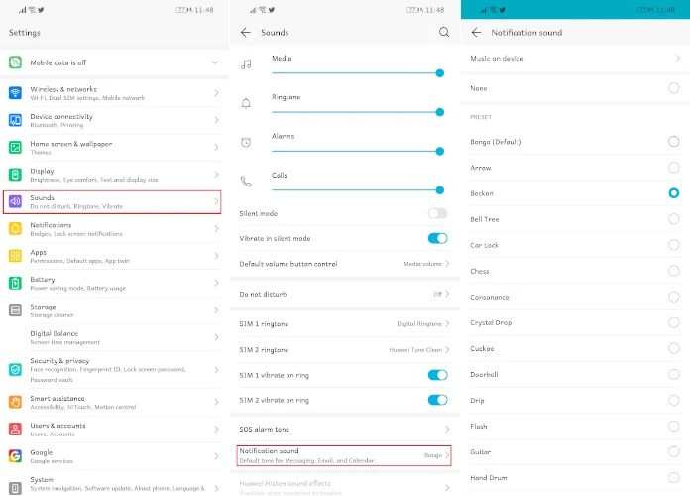
Task: Adjust the Ringtone volume slider
Action: (358, 112)
